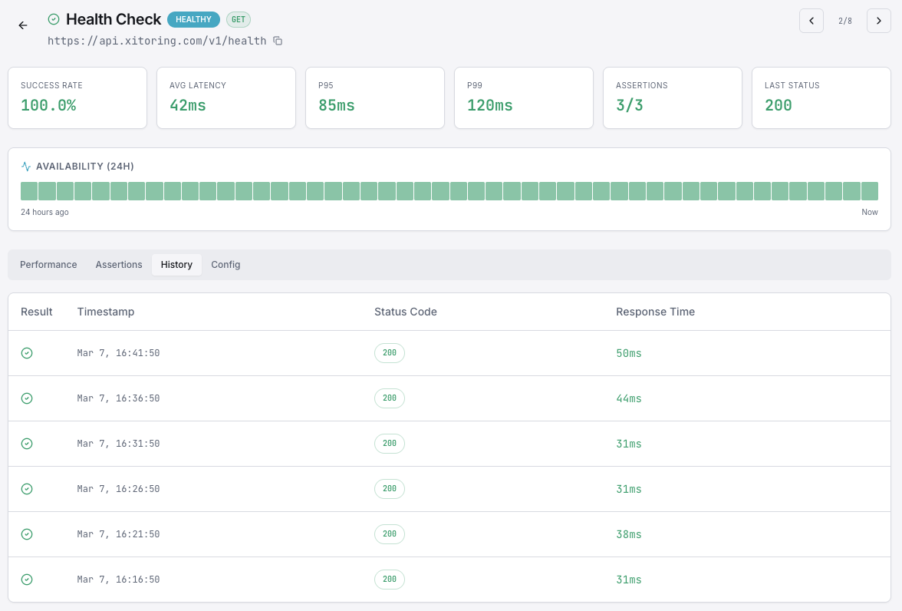The height and width of the screenshot is (611, 902).
Task: Click the green check icon for 16:16:50 entry
Action: [27, 580]
